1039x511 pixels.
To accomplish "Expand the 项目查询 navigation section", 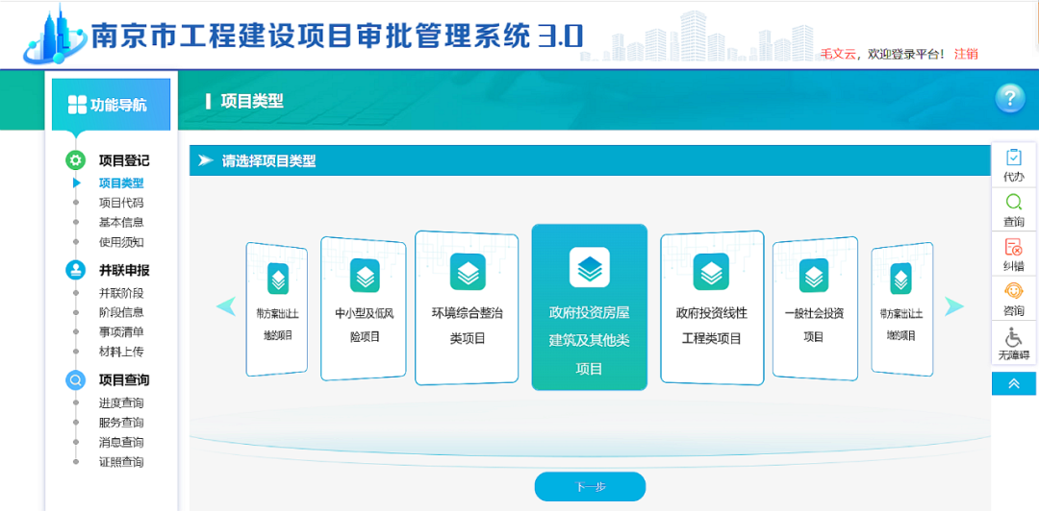I will pos(123,379).
